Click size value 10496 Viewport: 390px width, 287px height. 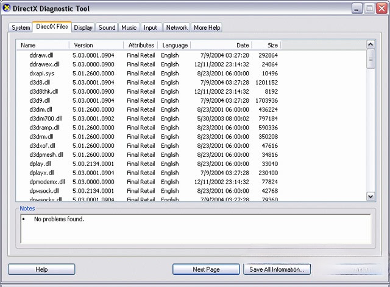point(269,74)
